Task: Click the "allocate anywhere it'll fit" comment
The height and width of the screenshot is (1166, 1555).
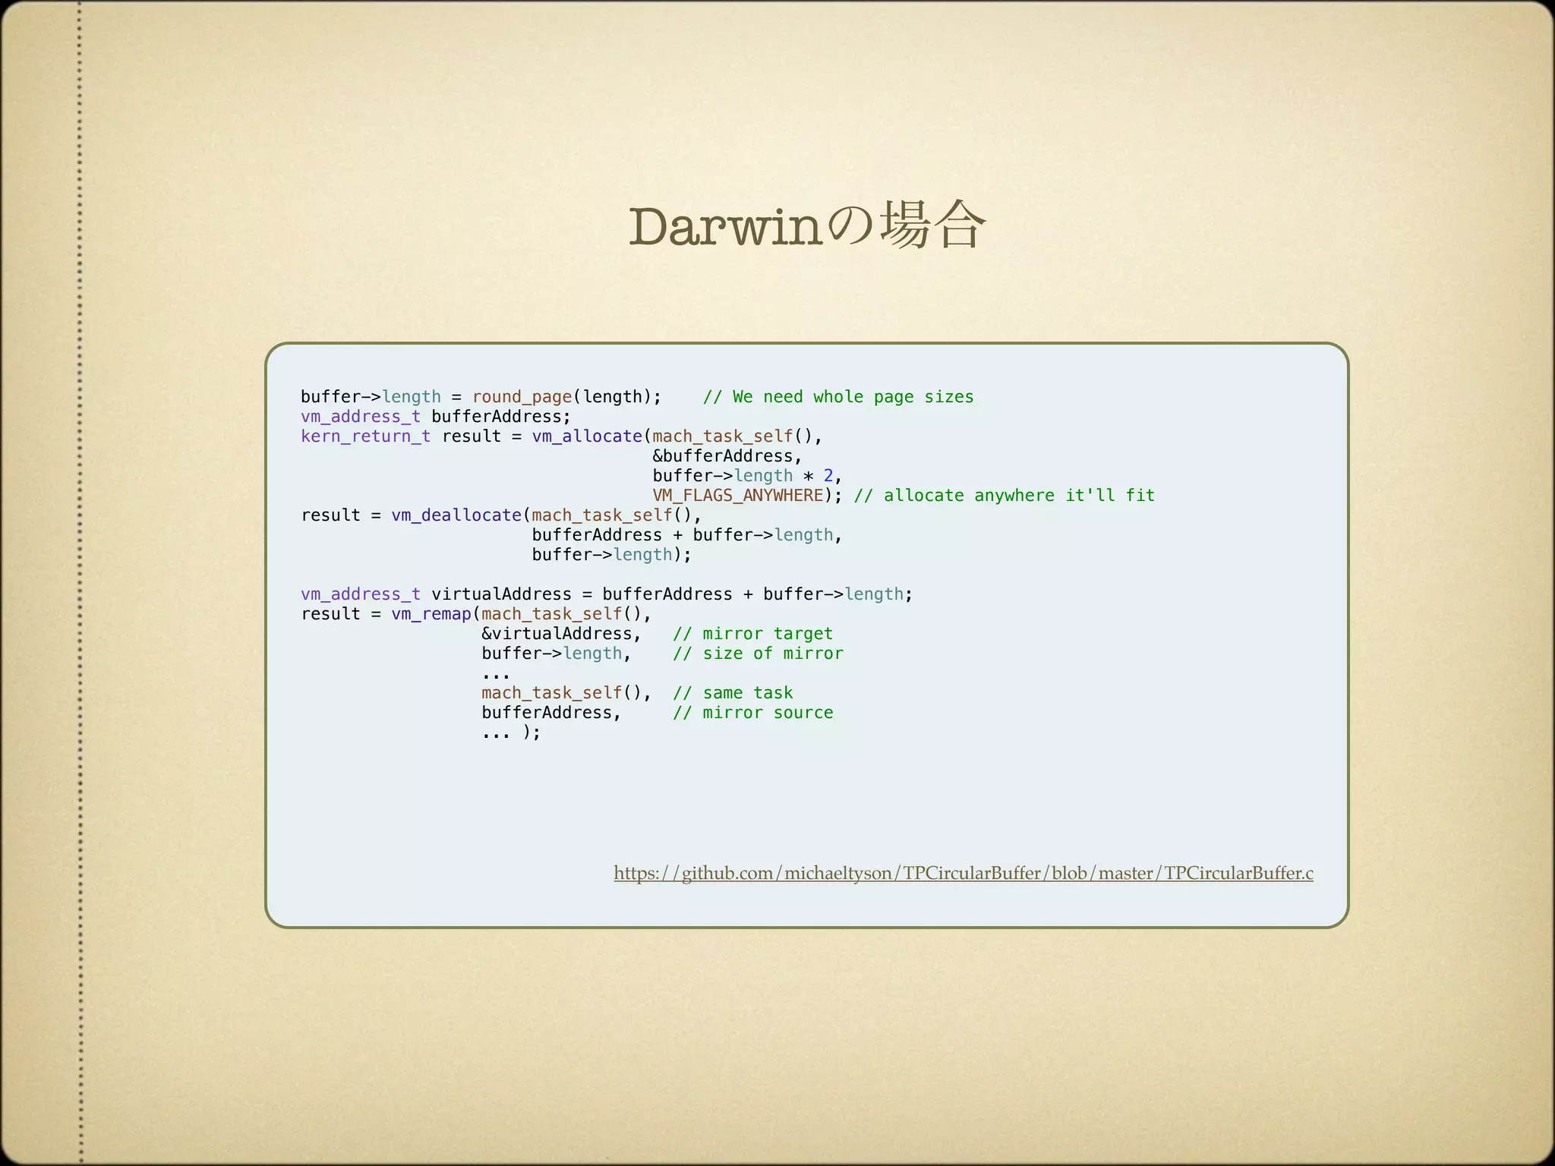Action: [x=1004, y=496]
